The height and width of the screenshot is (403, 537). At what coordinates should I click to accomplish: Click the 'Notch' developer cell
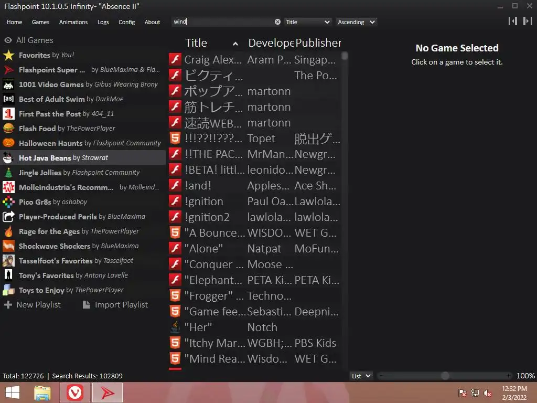point(262,327)
